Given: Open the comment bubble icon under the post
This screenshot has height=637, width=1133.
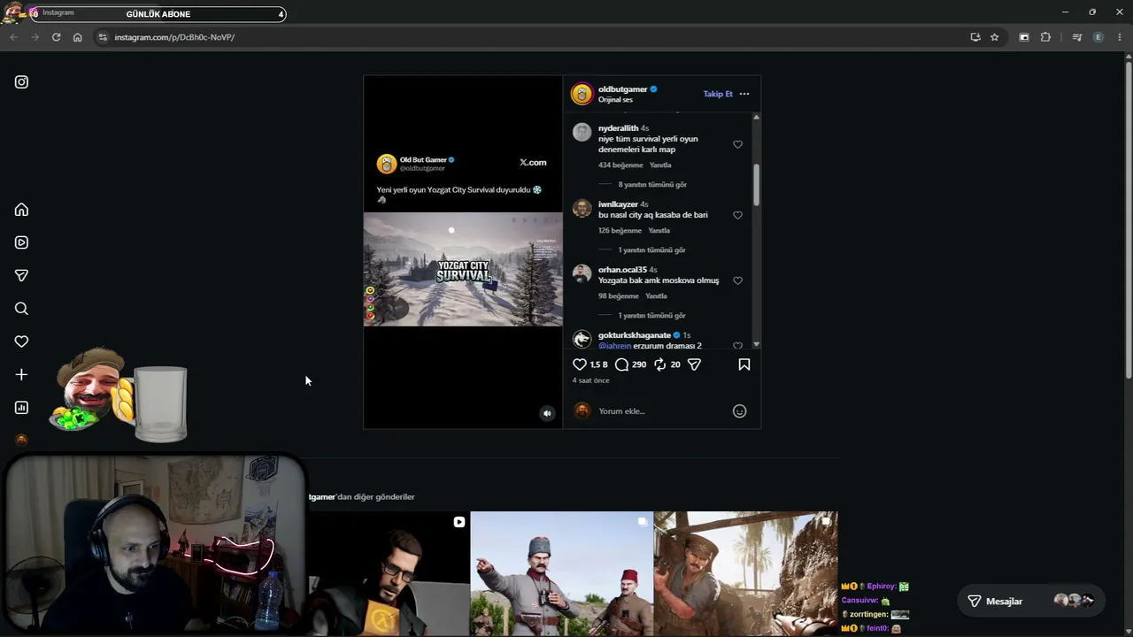Looking at the screenshot, I should point(622,365).
